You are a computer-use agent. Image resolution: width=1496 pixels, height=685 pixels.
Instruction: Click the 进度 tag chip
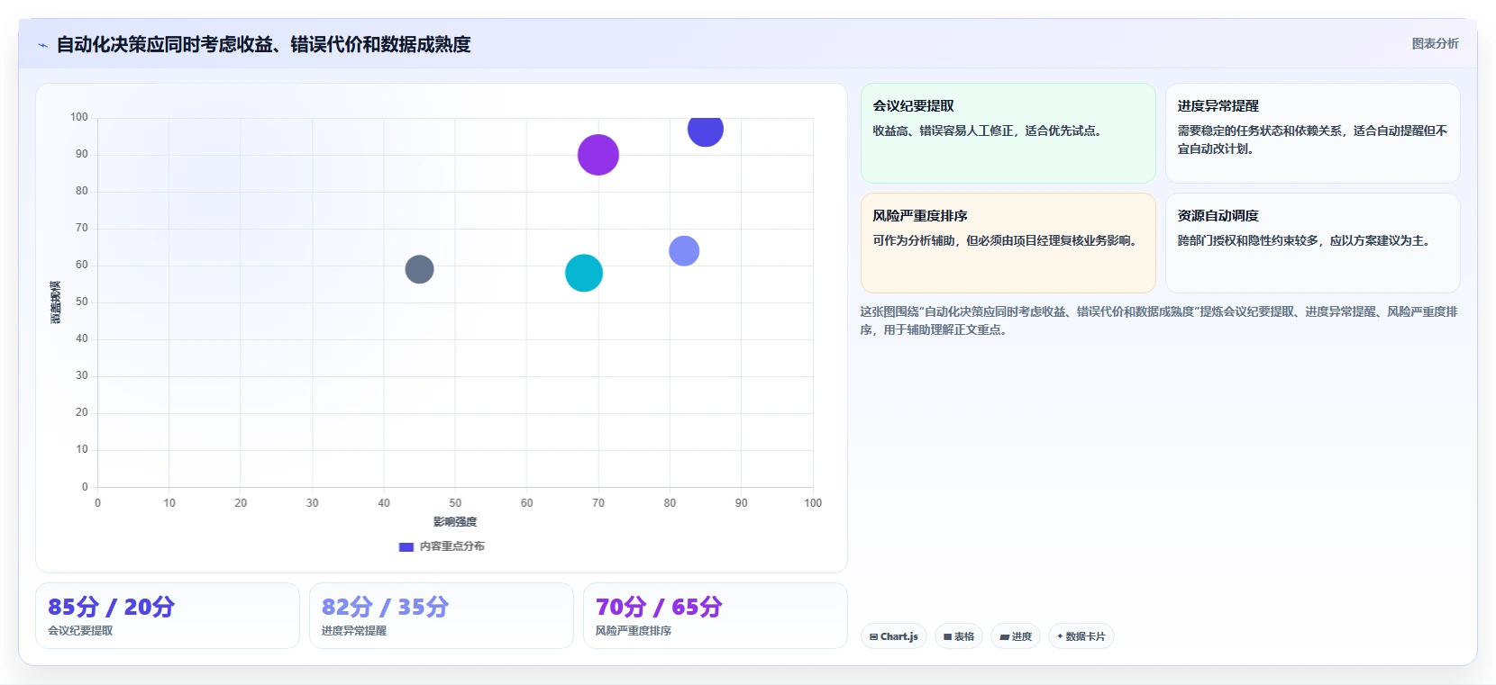tap(1016, 636)
